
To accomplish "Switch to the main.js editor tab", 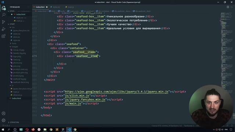I will [x=70, y=7].
